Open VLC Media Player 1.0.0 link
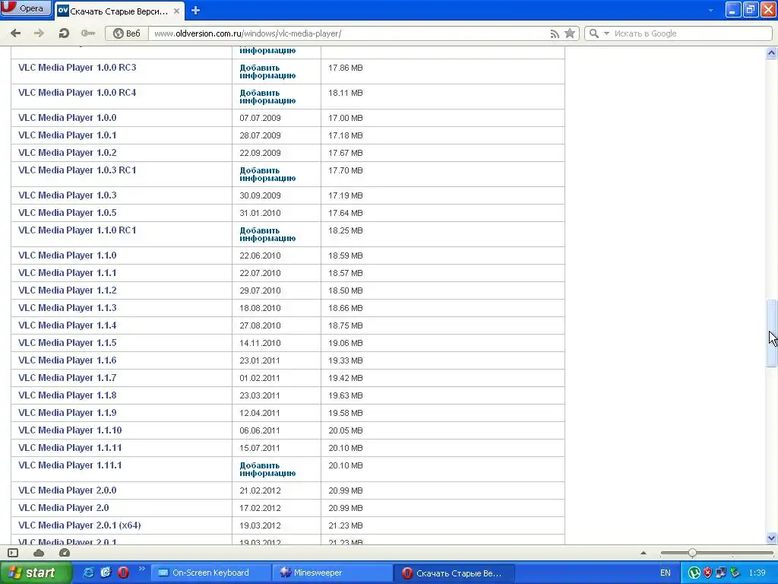This screenshot has width=778, height=584. (68, 118)
